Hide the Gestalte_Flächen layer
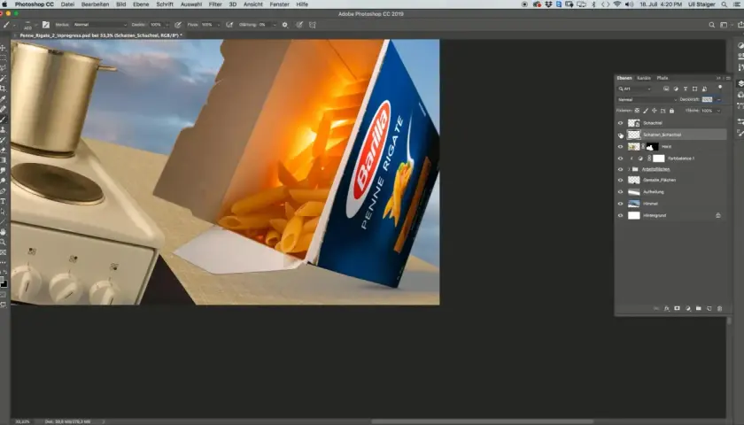This screenshot has width=744, height=425. point(620,181)
